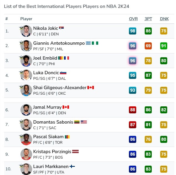Click USA flag next to Domantas Sabonis
Image resolution: width=176 pixels, height=175 pixels.
coord(84,122)
